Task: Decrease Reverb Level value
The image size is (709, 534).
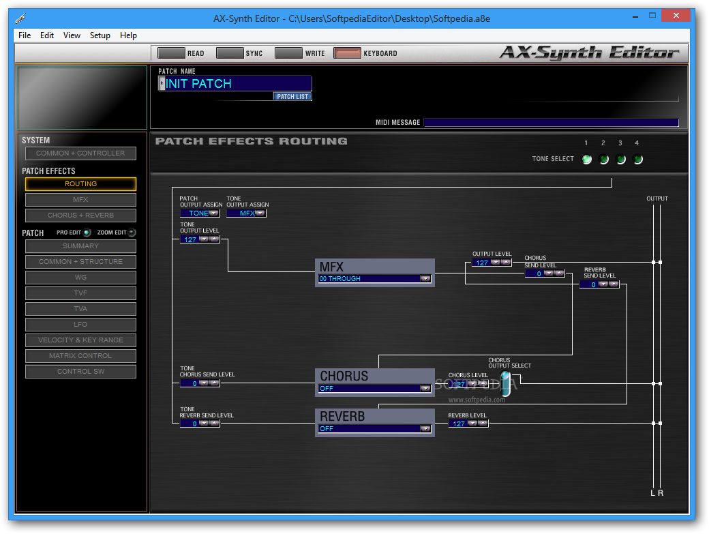Action: [472, 424]
